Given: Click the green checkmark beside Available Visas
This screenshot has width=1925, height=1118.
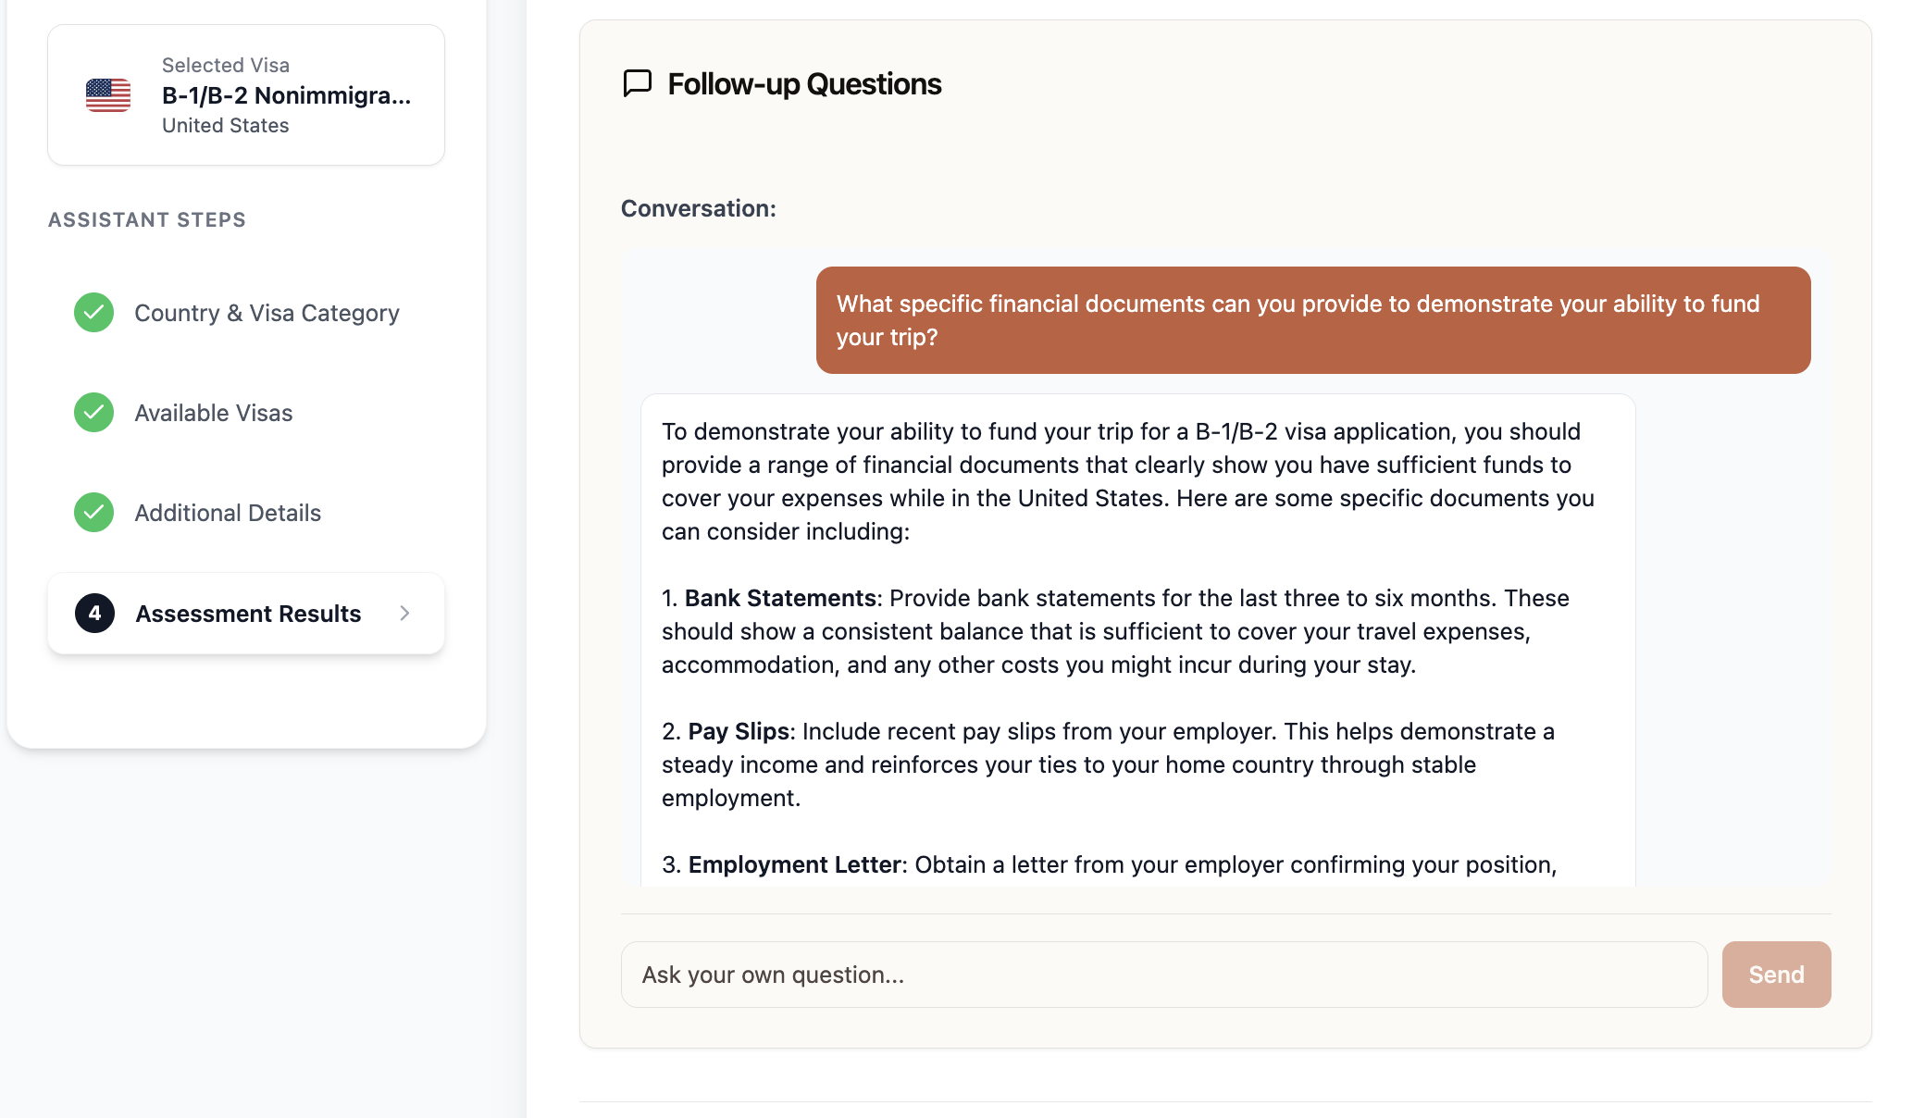Looking at the screenshot, I should pyautogui.click(x=93, y=413).
